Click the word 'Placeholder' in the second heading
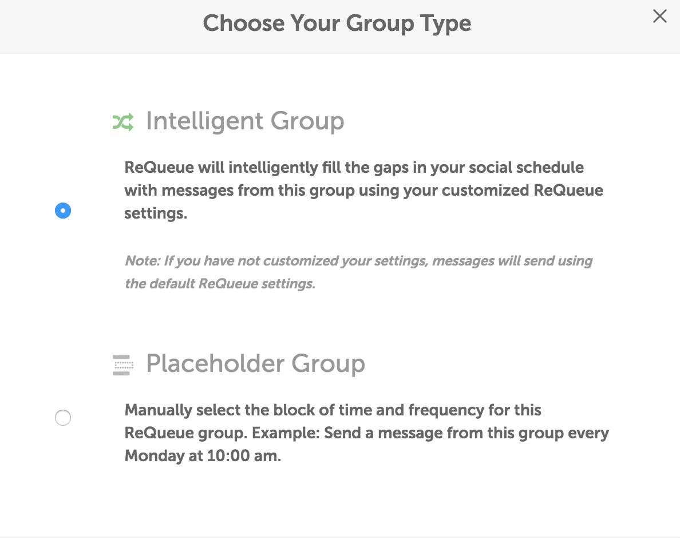The width and height of the screenshot is (680, 539). point(215,363)
